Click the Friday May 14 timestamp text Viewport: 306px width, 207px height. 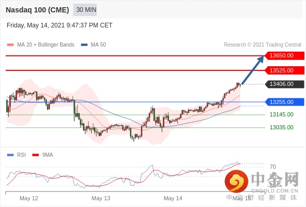(60, 25)
